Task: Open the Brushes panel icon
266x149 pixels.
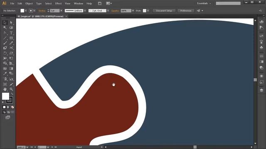Action: pos(261,42)
